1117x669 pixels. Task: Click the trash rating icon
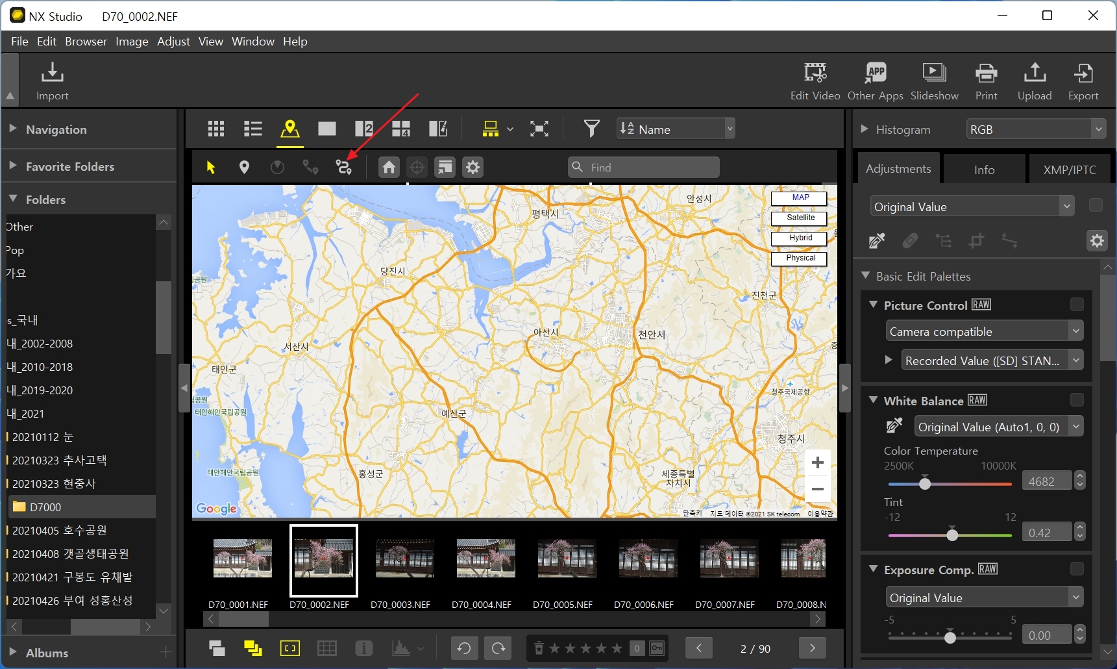(x=539, y=648)
